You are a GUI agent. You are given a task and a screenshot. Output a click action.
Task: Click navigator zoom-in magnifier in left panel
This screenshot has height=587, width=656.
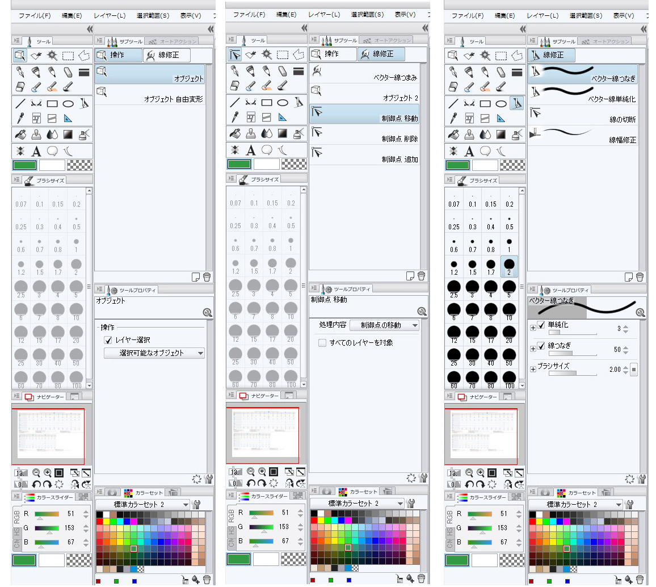point(48,473)
